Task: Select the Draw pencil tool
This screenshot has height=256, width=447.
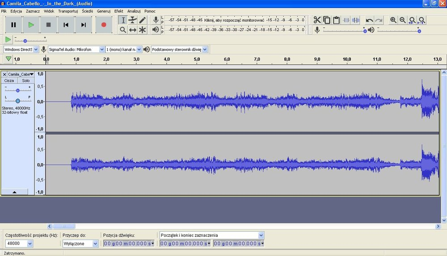Action: pos(142,20)
